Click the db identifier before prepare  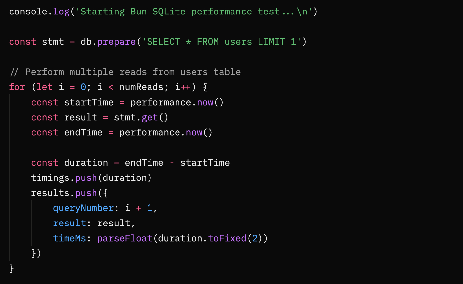click(x=86, y=42)
